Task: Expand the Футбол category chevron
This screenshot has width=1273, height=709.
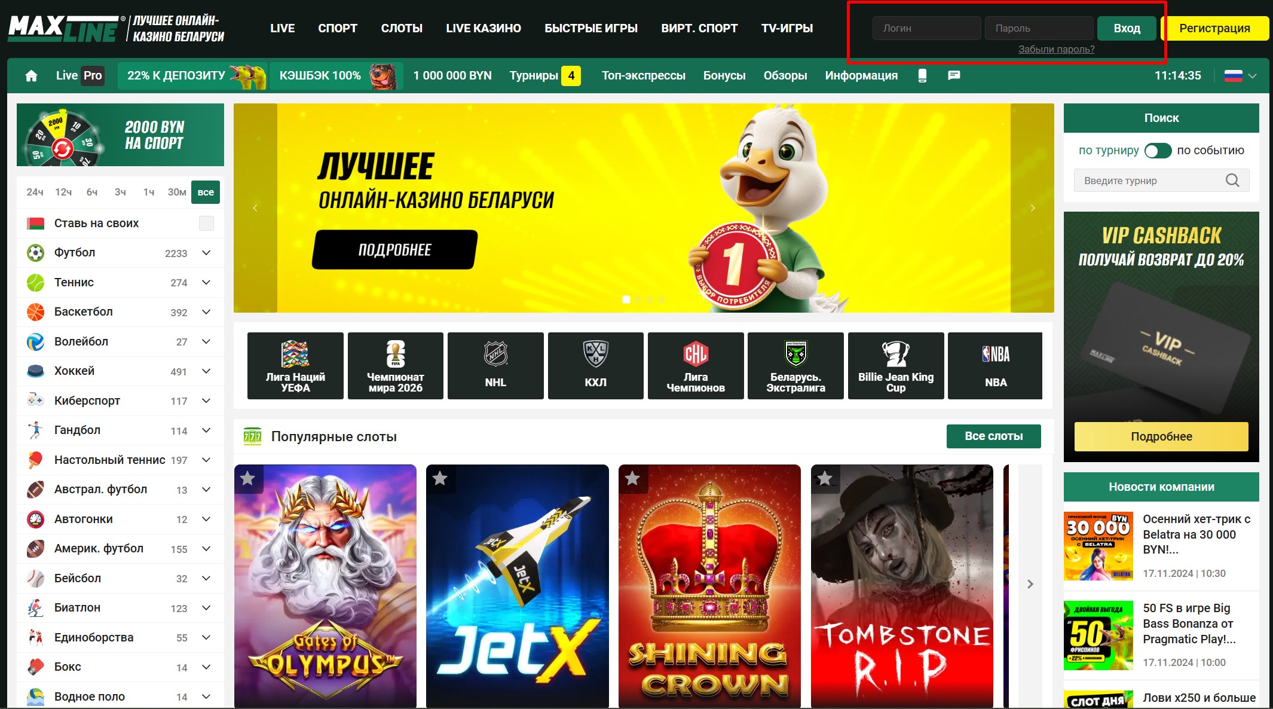Action: coord(206,253)
